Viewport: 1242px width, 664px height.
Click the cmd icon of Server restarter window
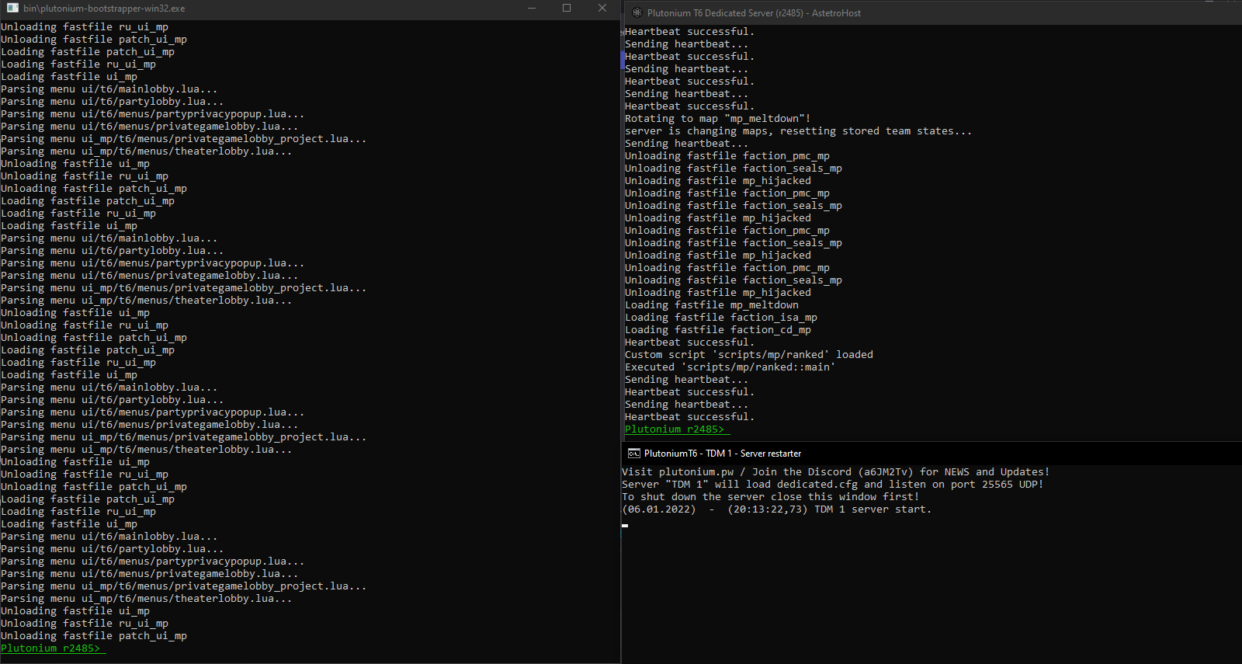(633, 454)
